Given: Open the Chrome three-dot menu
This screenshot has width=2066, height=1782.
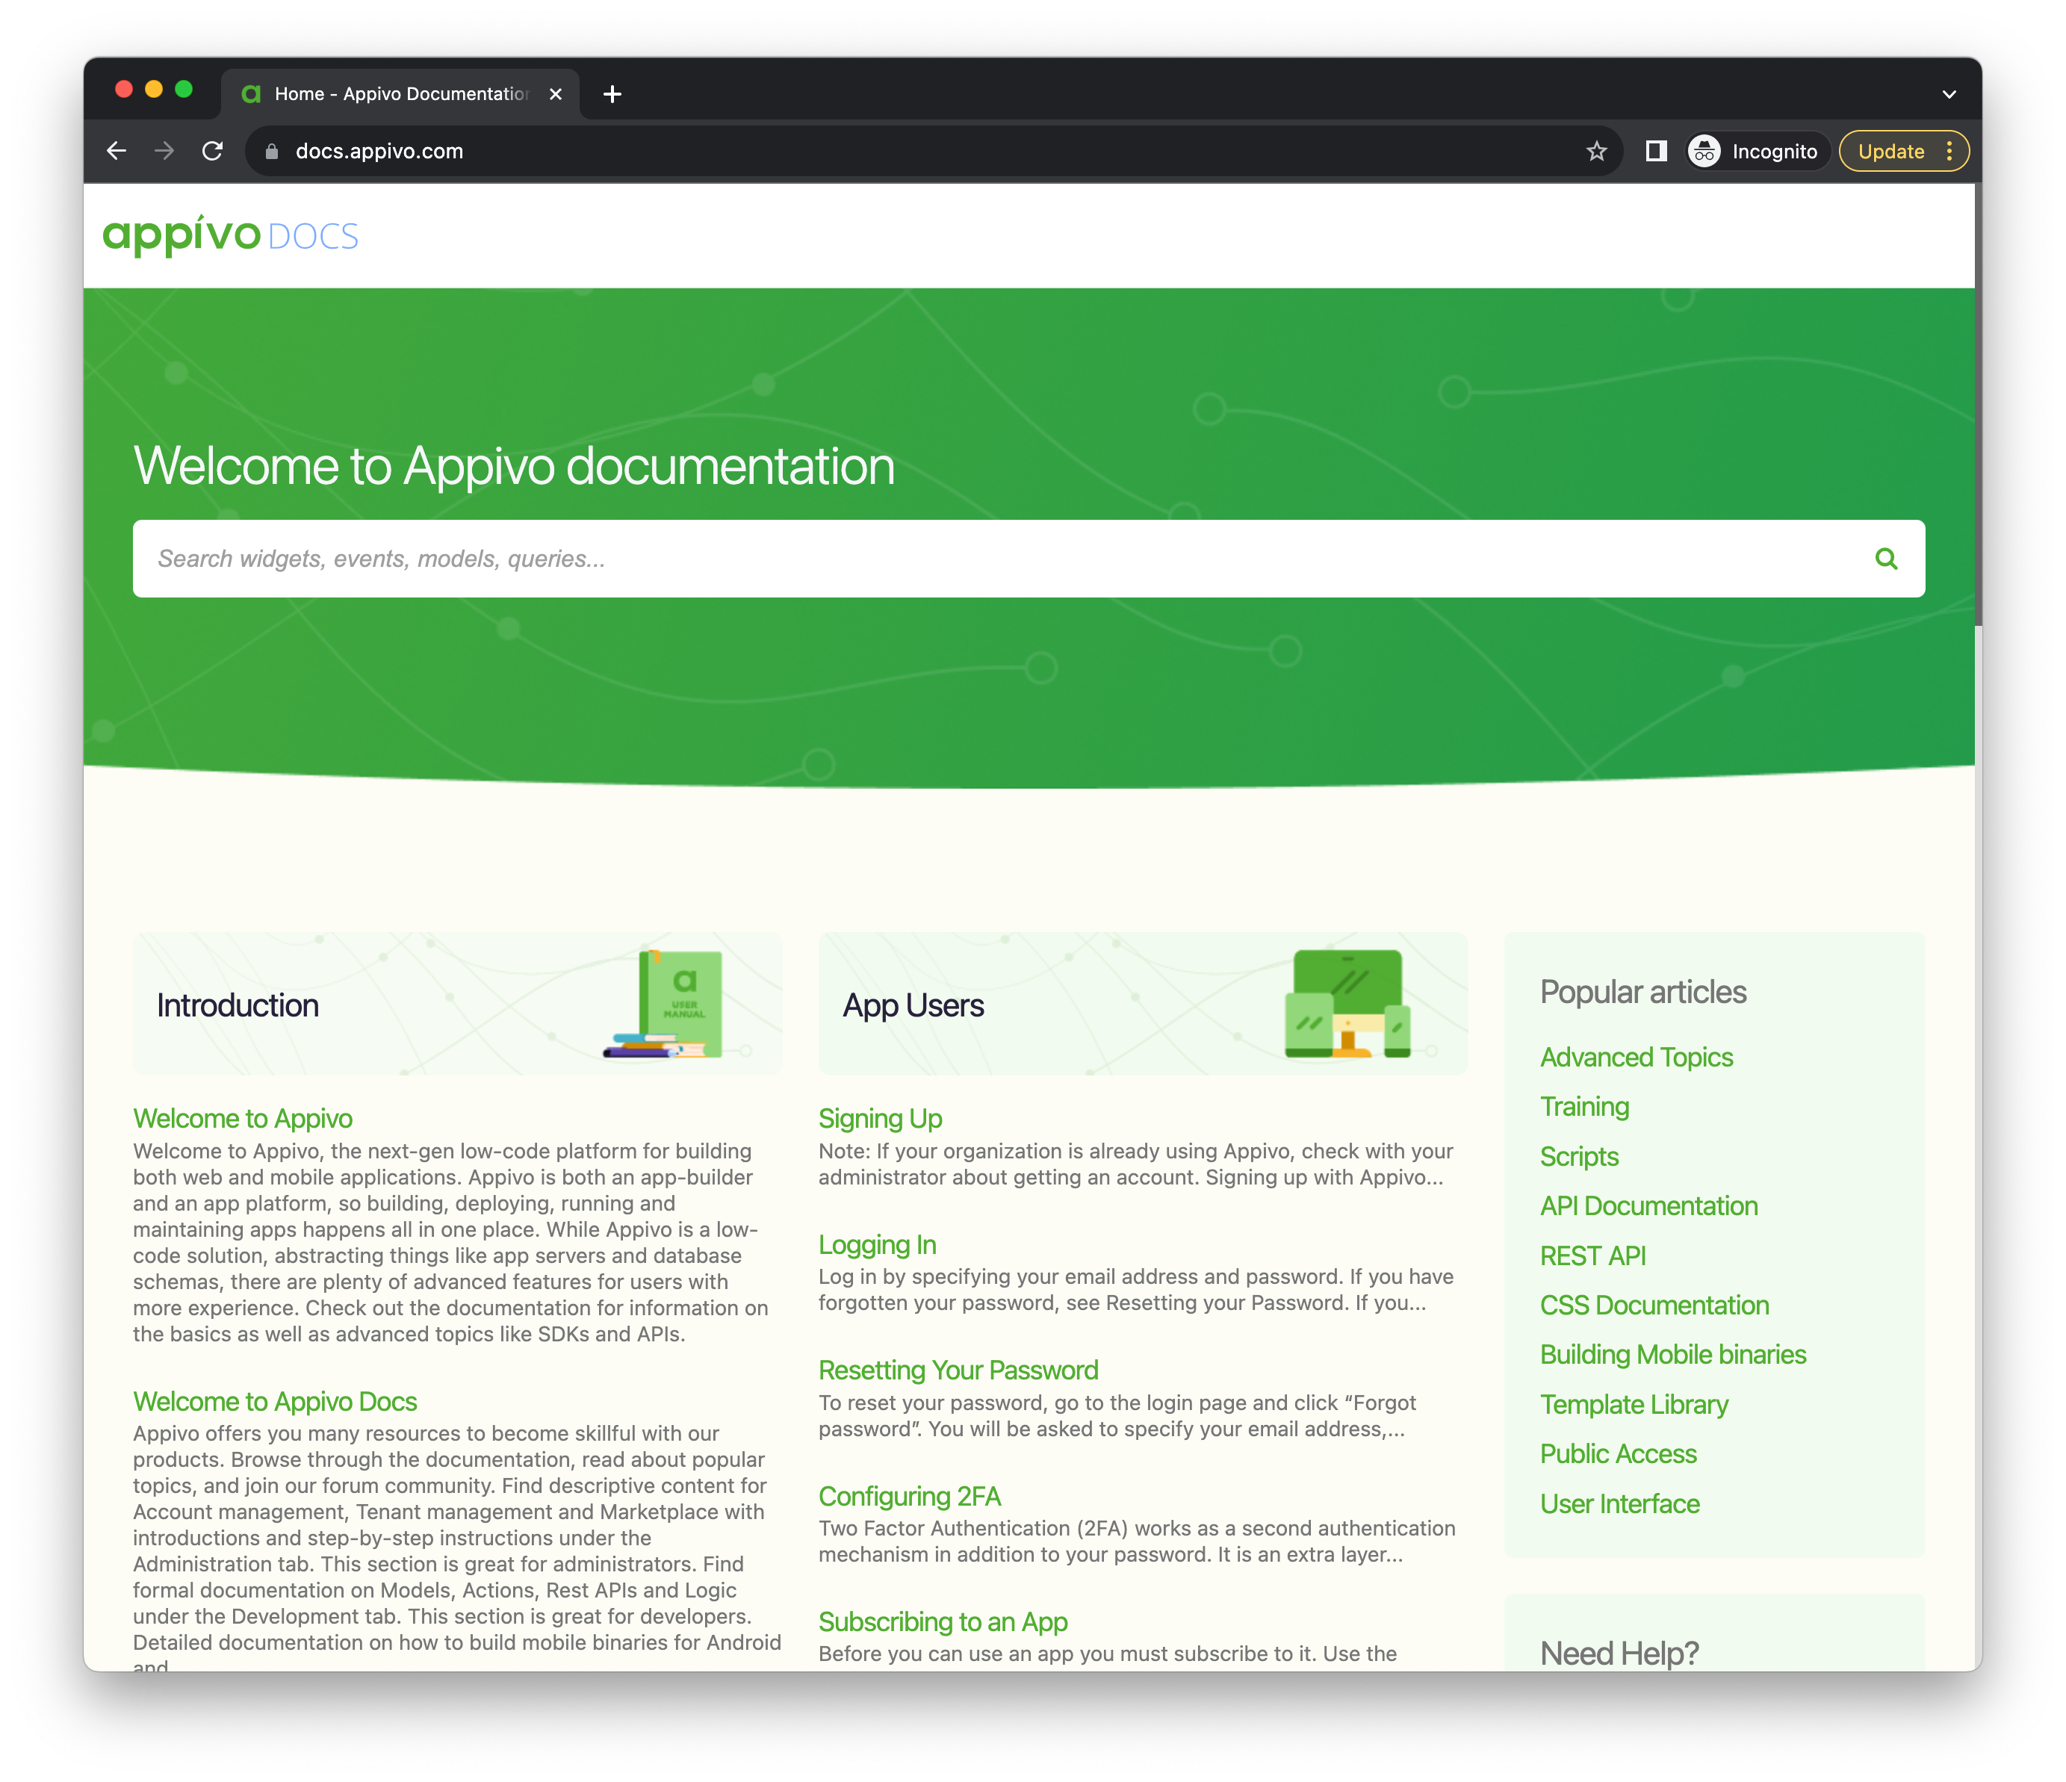Looking at the screenshot, I should (x=1949, y=152).
